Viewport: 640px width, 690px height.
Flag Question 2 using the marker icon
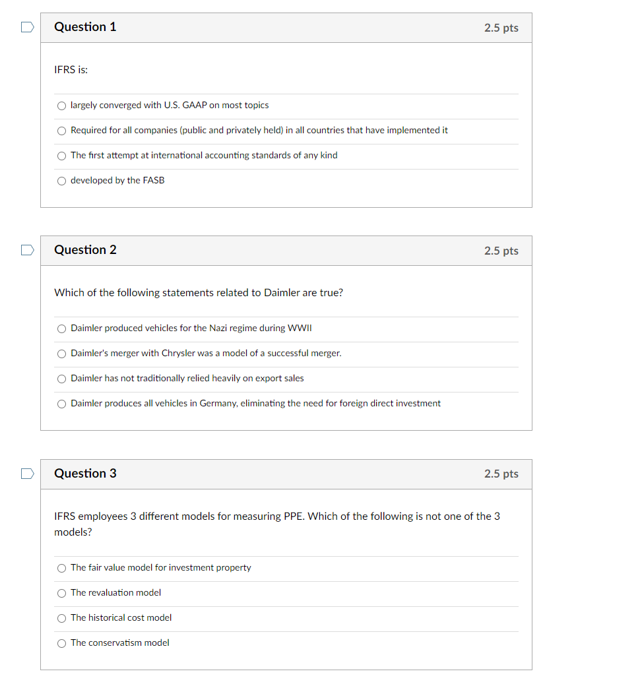[x=26, y=250]
